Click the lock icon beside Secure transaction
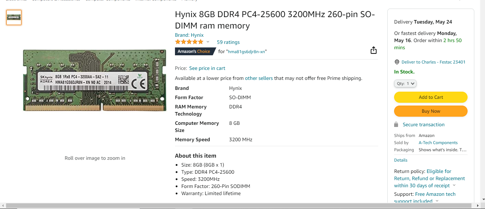Viewport: 485px width, 209px height. coord(396,124)
